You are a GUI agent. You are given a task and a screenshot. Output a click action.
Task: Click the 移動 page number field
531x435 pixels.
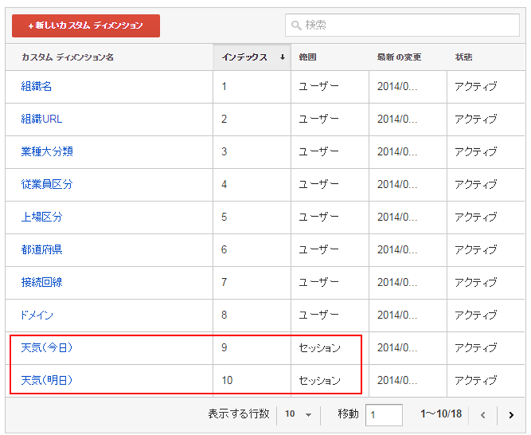pyautogui.click(x=384, y=415)
